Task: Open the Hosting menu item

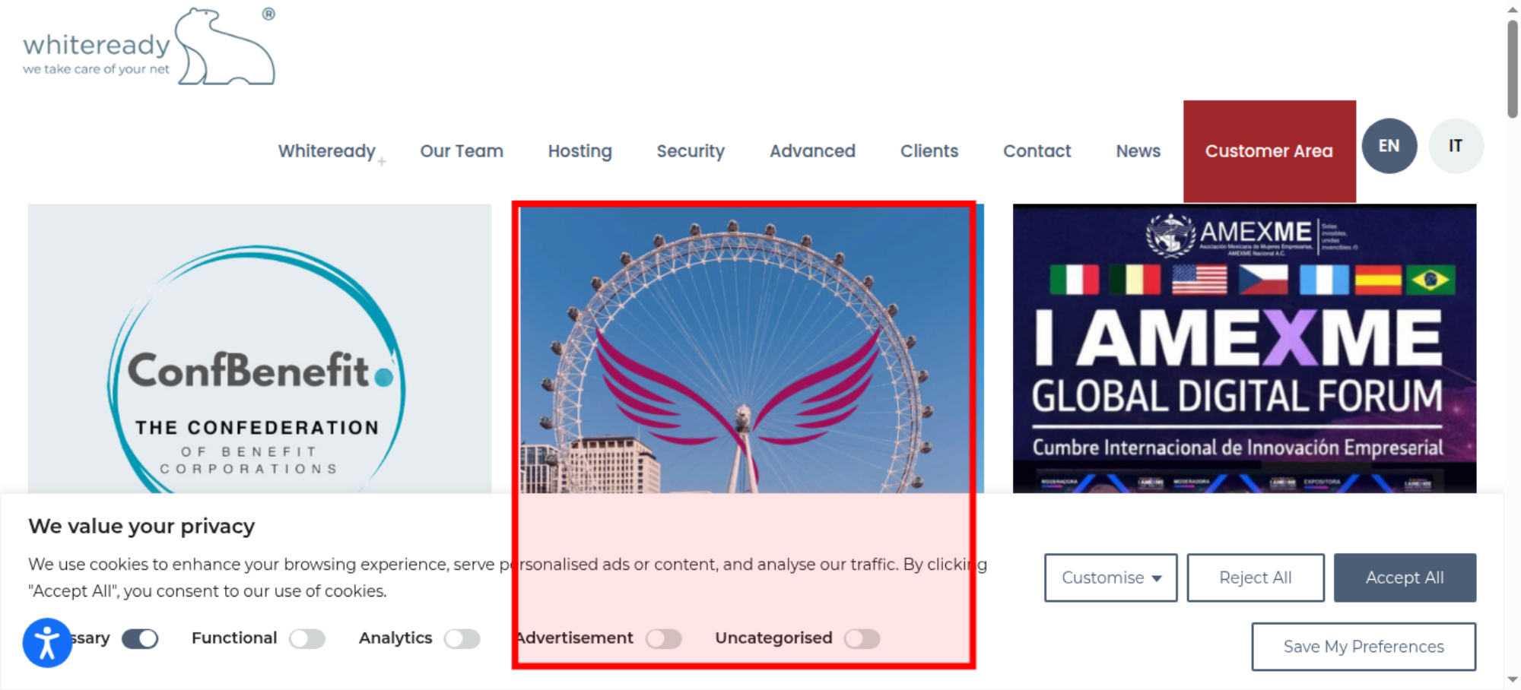Action: click(580, 151)
